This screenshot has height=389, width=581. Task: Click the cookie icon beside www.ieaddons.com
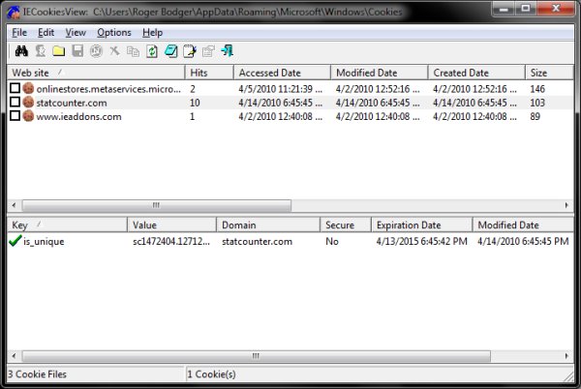click(28, 116)
